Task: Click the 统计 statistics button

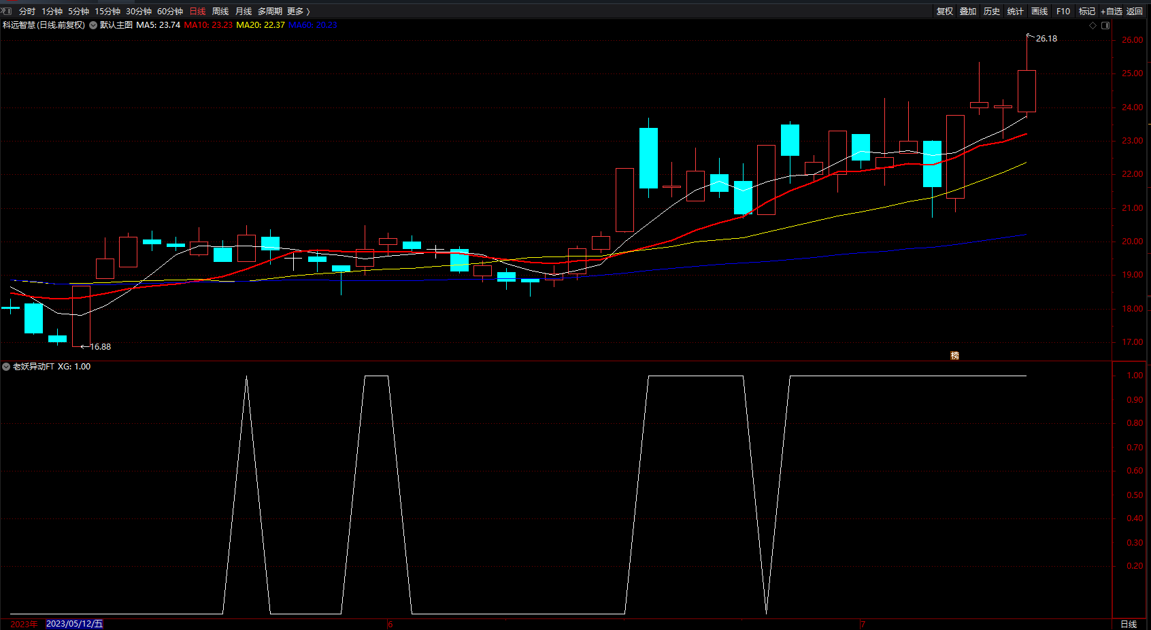Action: pyautogui.click(x=1016, y=11)
